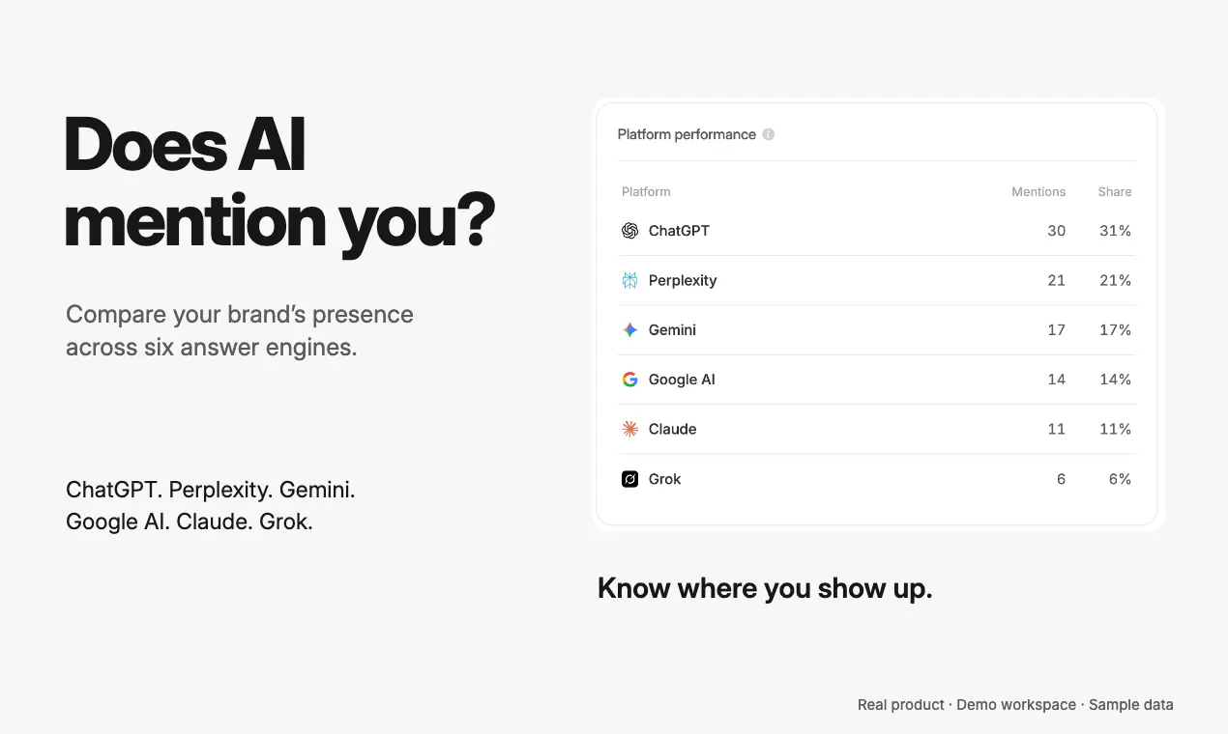The height and width of the screenshot is (734, 1228).
Task: Click the Google AI logo icon
Action: 629,380
